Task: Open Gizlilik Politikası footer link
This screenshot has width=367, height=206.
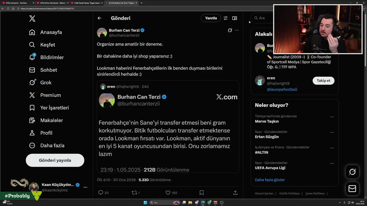Action: pyautogui.click(x=289, y=193)
